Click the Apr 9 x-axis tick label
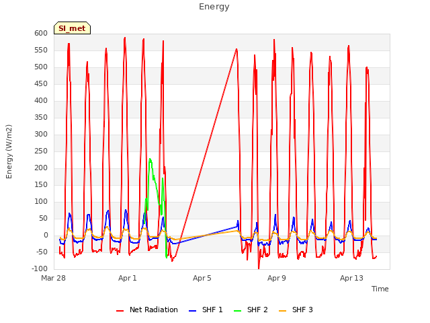The width and height of the screenshot is (430, 323). 277,278
